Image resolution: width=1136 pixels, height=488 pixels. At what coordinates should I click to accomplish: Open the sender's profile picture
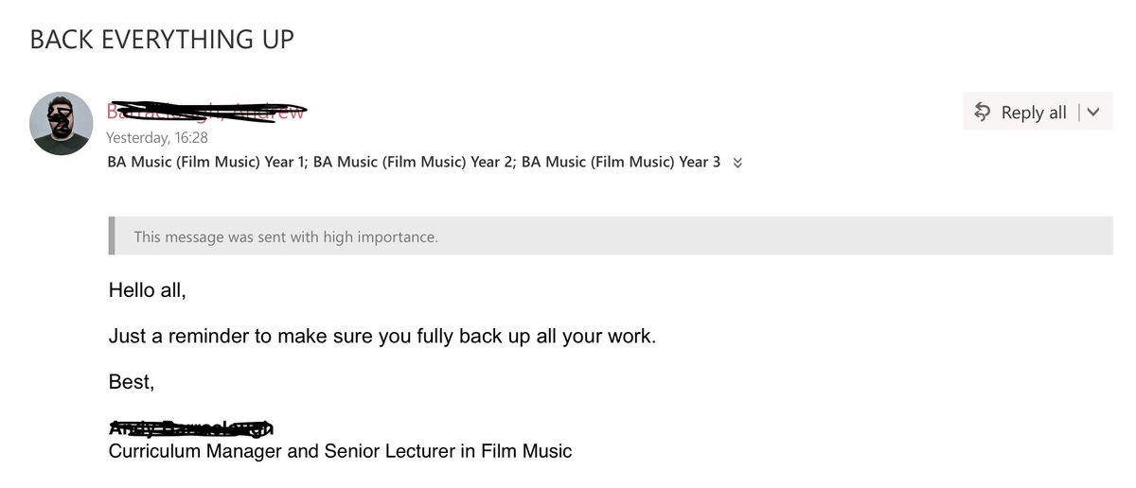click(62, 124)
